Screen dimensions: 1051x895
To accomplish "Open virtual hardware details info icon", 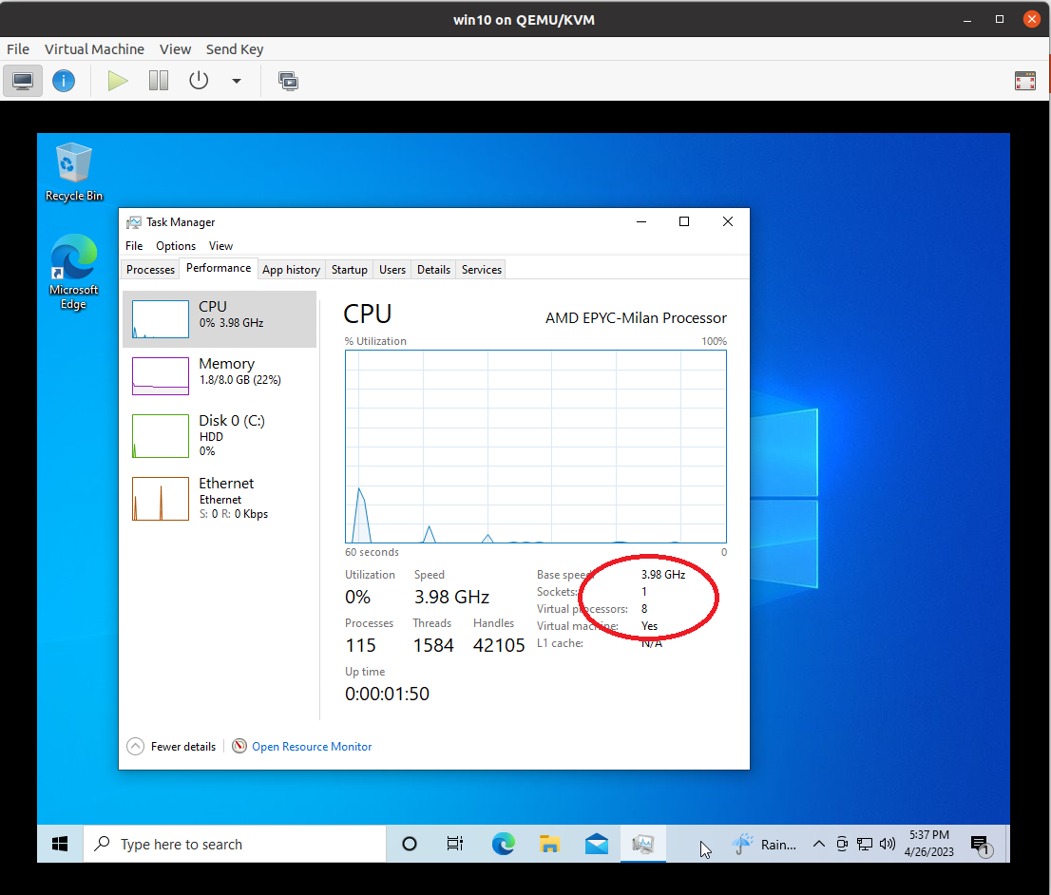I will click(x=64, y=81).
